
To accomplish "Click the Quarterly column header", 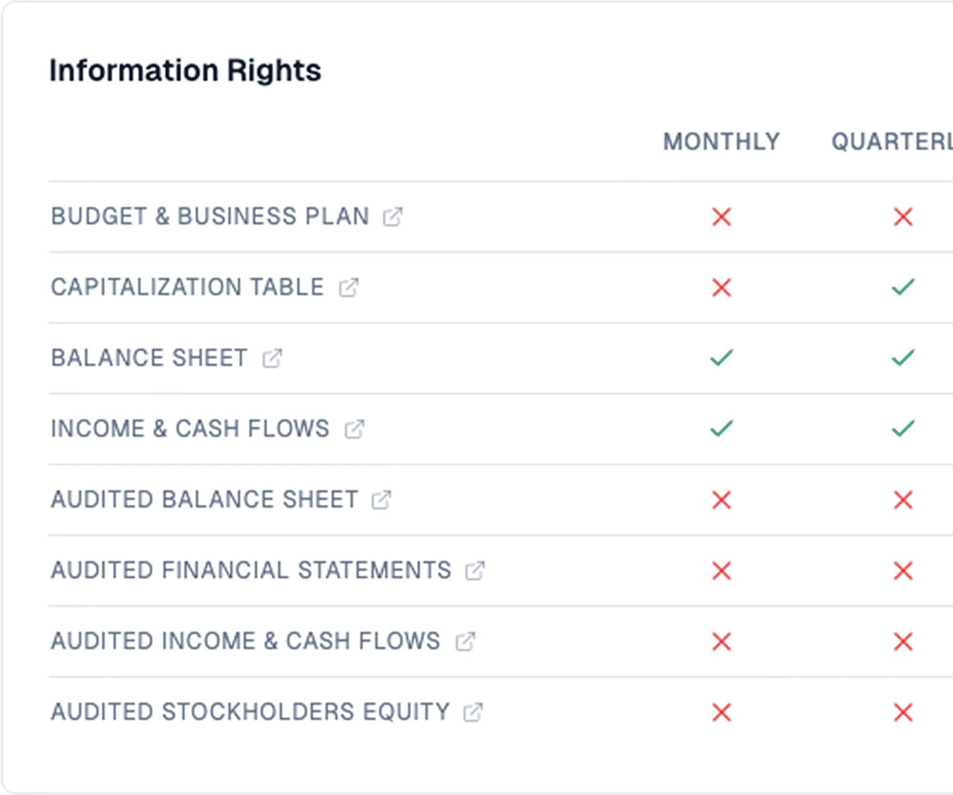I will (x=892, y=142).
